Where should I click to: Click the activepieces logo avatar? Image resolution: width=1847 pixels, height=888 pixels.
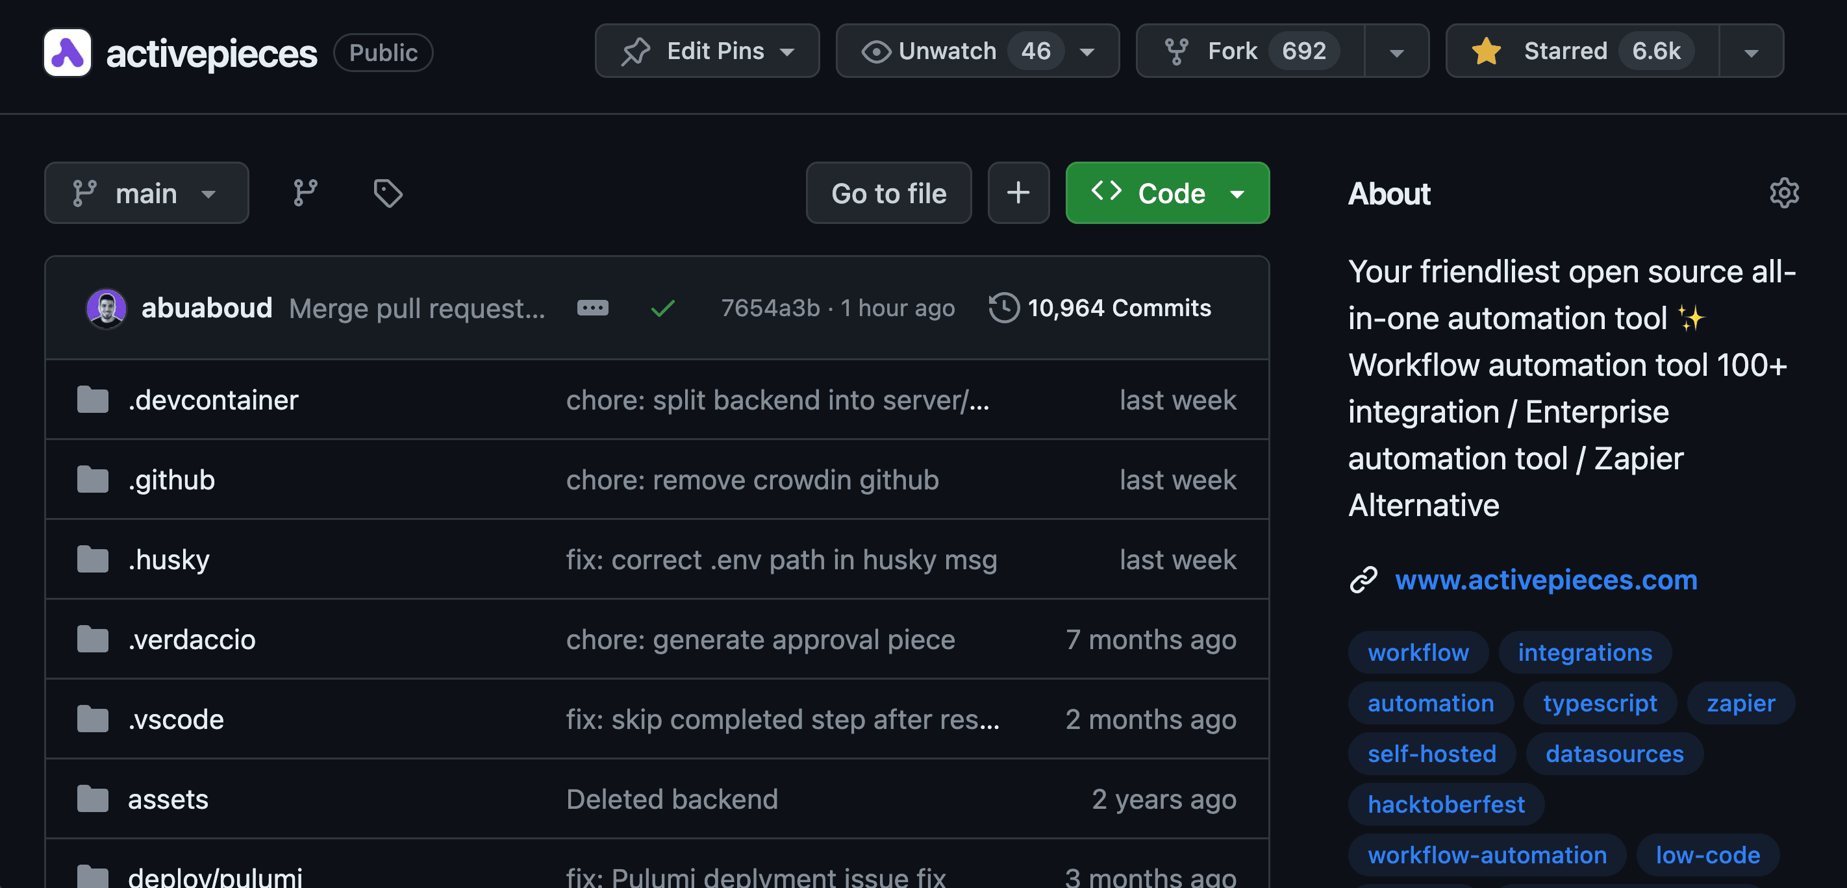pos(68,53)
